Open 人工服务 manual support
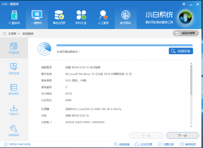 click(x=103, y=17)
